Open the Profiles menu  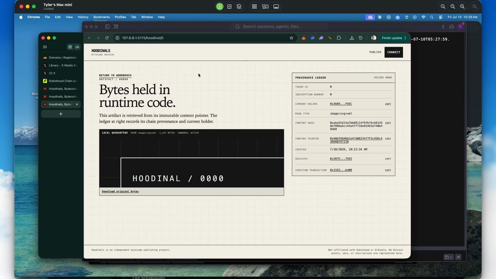point(120,17)
